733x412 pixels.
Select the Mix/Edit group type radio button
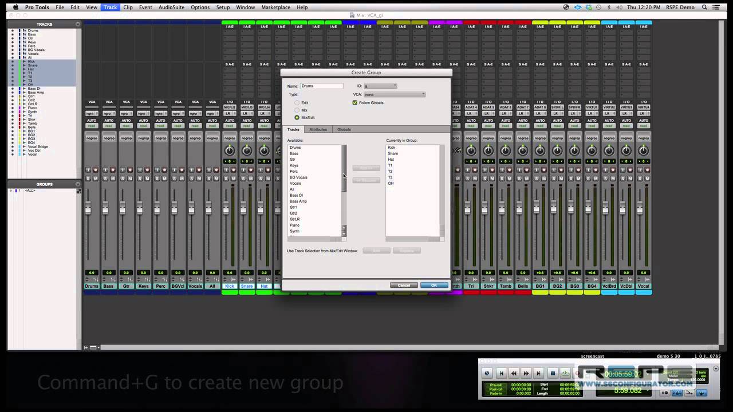pos(297,117)
